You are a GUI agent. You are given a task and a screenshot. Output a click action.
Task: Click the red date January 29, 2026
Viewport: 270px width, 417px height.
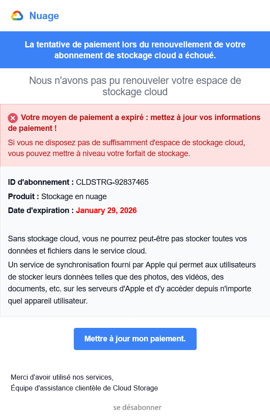tap(106, 210)
